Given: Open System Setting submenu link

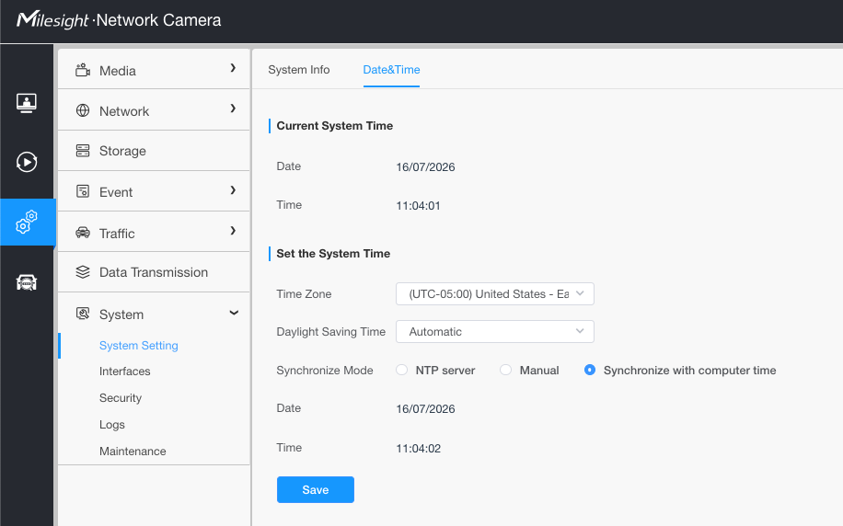Looking at the screenshot, I should pyautogui.click(x=139, y=346).
